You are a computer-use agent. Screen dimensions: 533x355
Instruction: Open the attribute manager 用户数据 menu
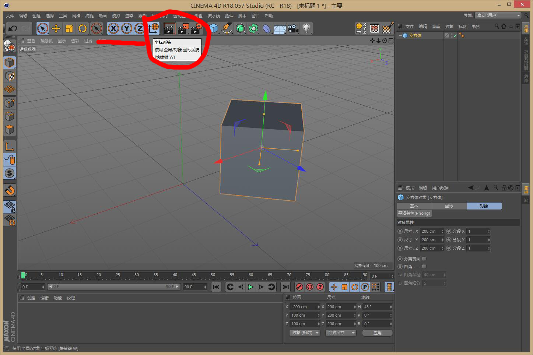tap(440, 188)
